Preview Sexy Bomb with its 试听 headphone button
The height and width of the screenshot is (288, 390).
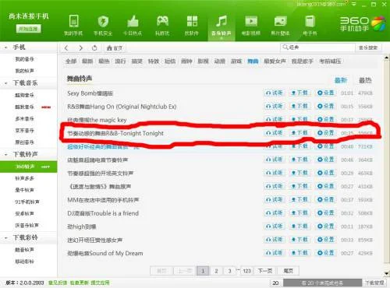click(x=275, y=93)
